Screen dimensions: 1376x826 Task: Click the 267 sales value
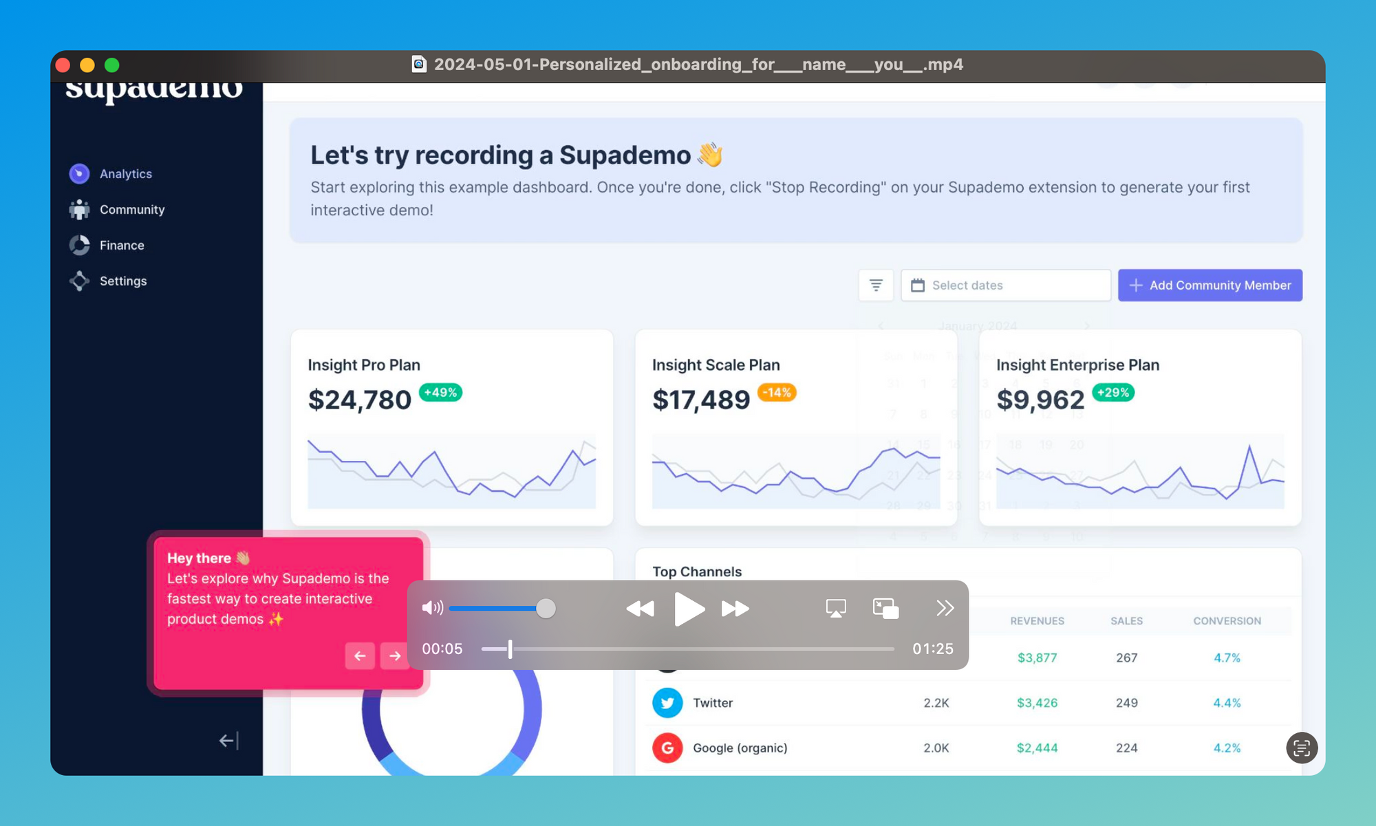[1126, 657]
